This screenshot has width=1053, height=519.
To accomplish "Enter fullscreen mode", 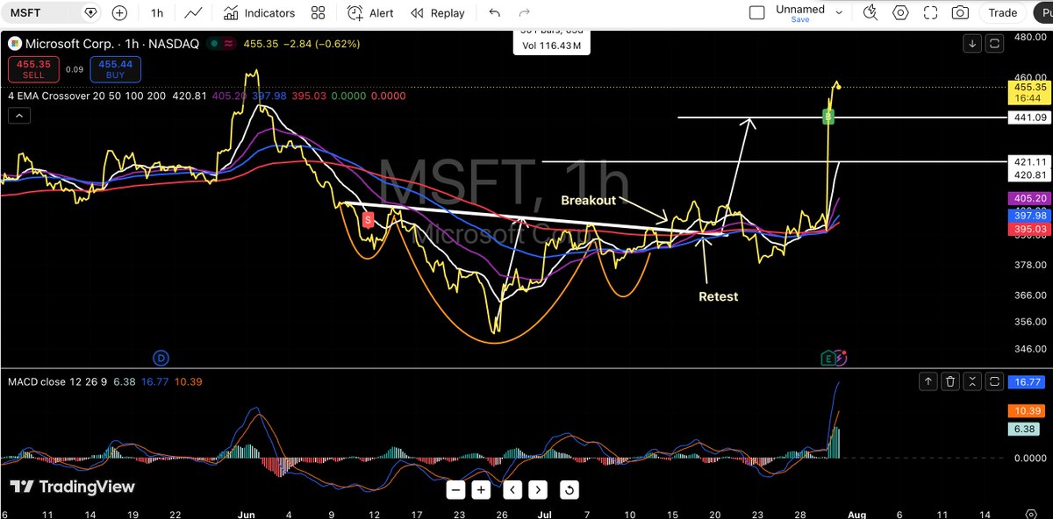I will 930,13.
